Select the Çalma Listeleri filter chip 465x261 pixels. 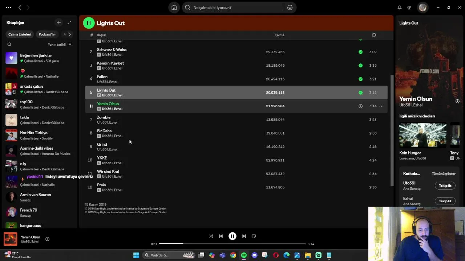tap(20, 34)
